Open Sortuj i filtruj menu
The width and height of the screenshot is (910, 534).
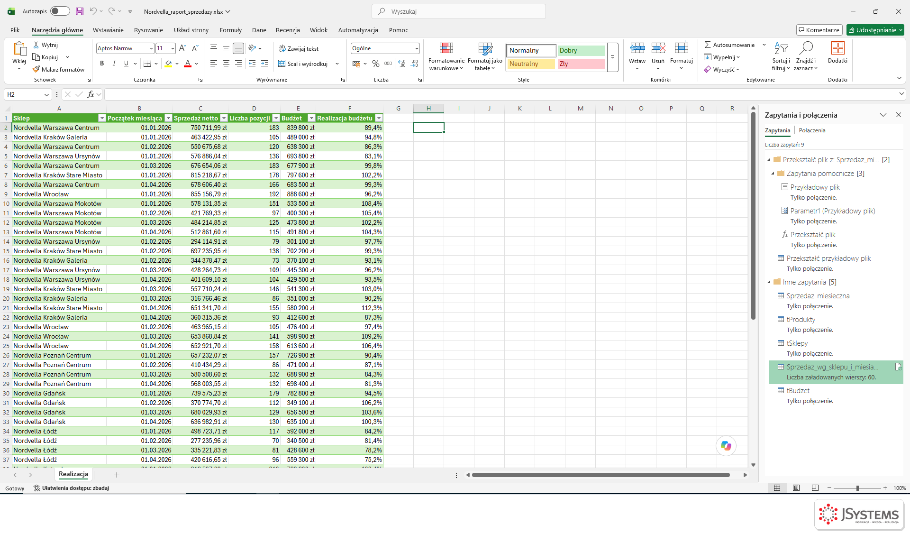[781, 57]
